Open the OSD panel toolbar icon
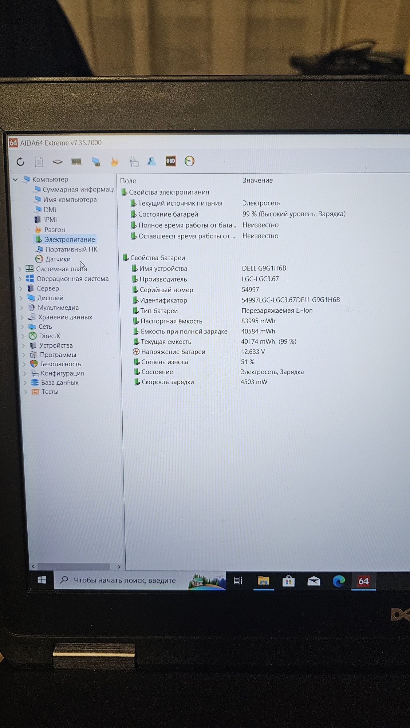The height and width of the screenshot is (728, 410). (x=171, y=161)
